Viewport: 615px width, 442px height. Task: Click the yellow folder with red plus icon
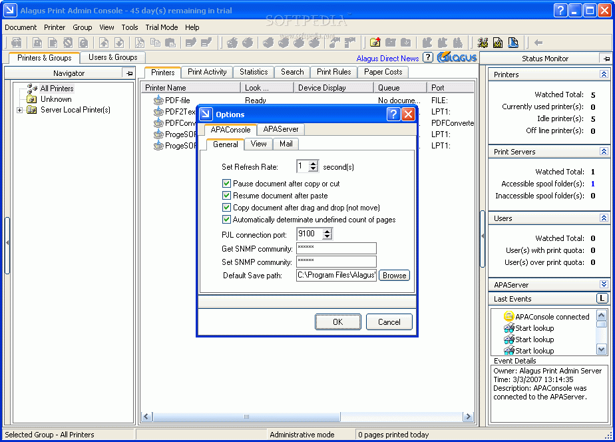point(375,43)
